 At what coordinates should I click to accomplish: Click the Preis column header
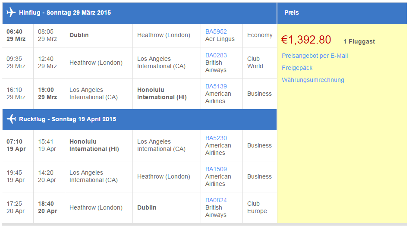pyautogui.click(x=291, y=13)
